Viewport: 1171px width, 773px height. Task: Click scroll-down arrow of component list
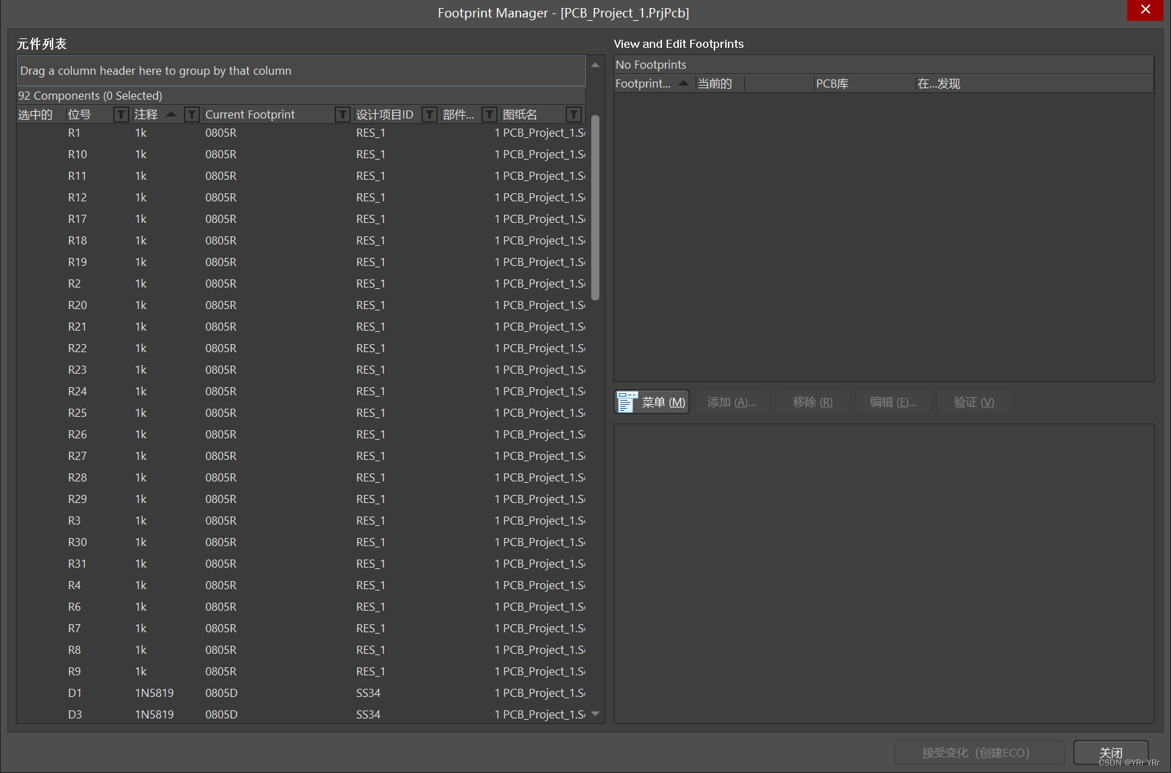pyautogui.click(x=595, y=714)
